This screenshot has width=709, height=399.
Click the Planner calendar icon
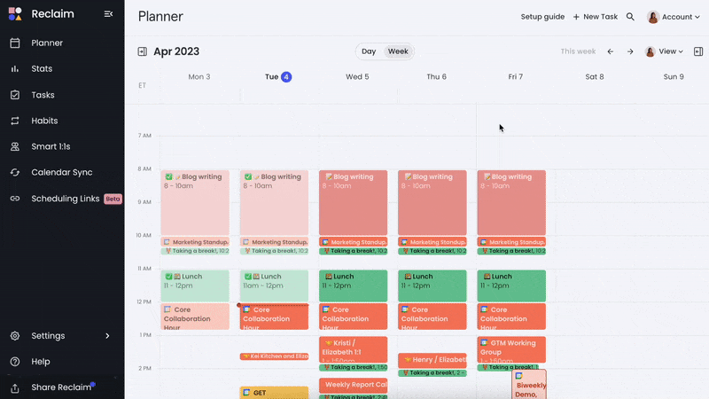[x=15, y=43]
